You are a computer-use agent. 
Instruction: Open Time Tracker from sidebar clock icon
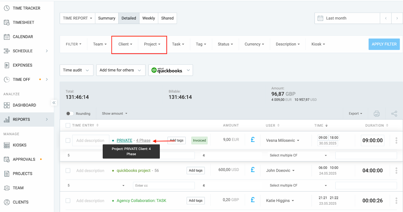click(7, 8)
